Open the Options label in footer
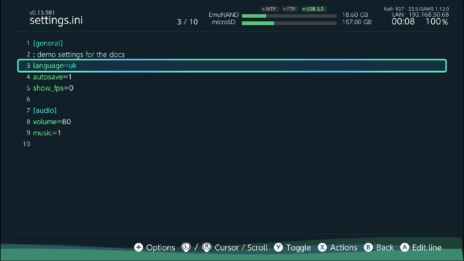This screenshot has height=261, width=464. tap(161, 248)
